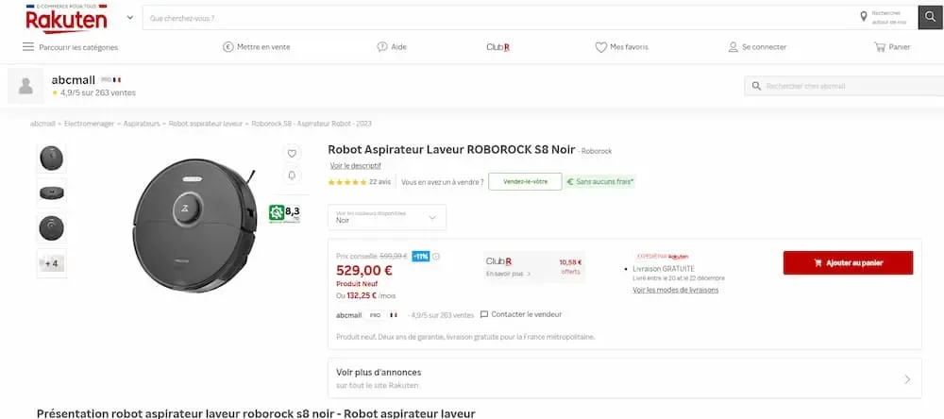Click Vendez-le-vôtre button
This screenshot has height=419, width=944.
coord(525,181)
